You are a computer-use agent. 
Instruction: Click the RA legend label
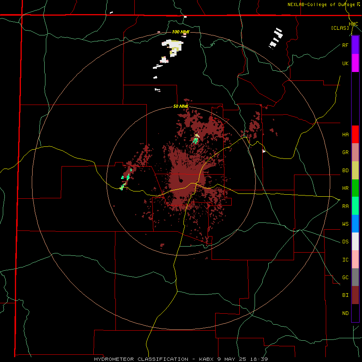coord(345,206)
